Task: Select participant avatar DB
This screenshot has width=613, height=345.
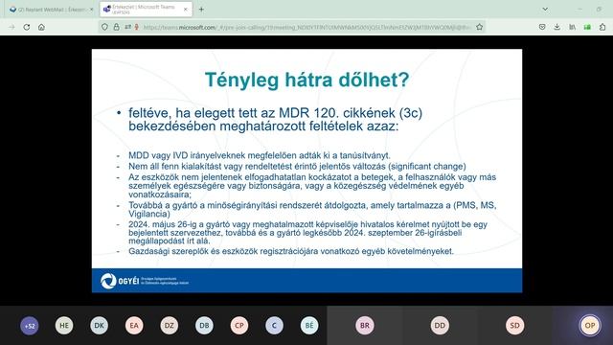Action: [x=204, y=326]
